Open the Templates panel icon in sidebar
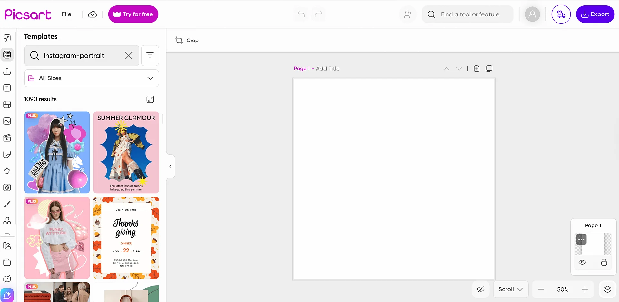The width and height of the screenshot is (619, 302). click(x=7, y=55)
